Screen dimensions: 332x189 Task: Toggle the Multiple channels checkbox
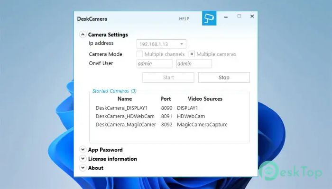140,54
